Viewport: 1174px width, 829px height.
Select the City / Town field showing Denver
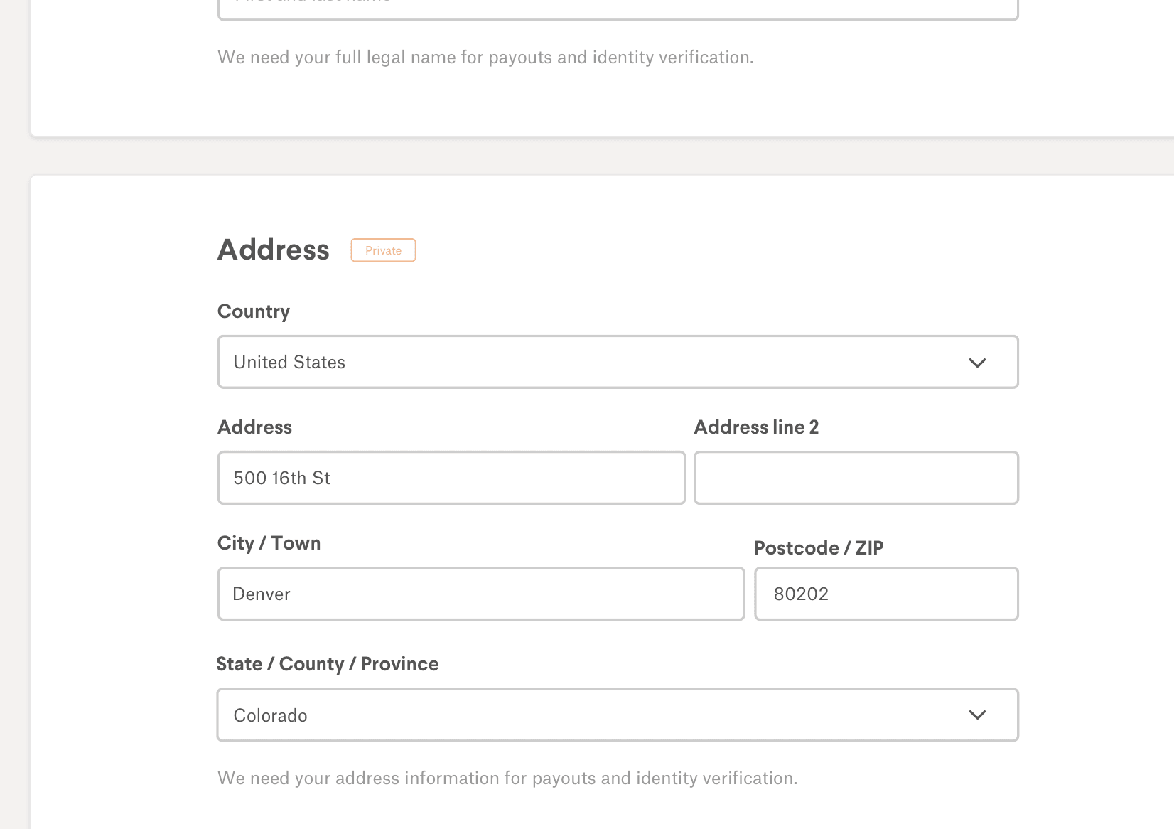480,594
